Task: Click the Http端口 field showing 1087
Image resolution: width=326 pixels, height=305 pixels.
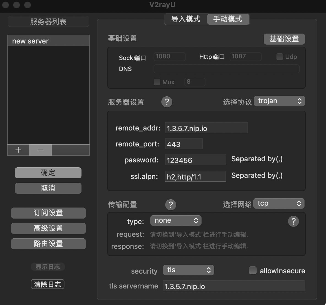Action: click(x=246, y=56)
